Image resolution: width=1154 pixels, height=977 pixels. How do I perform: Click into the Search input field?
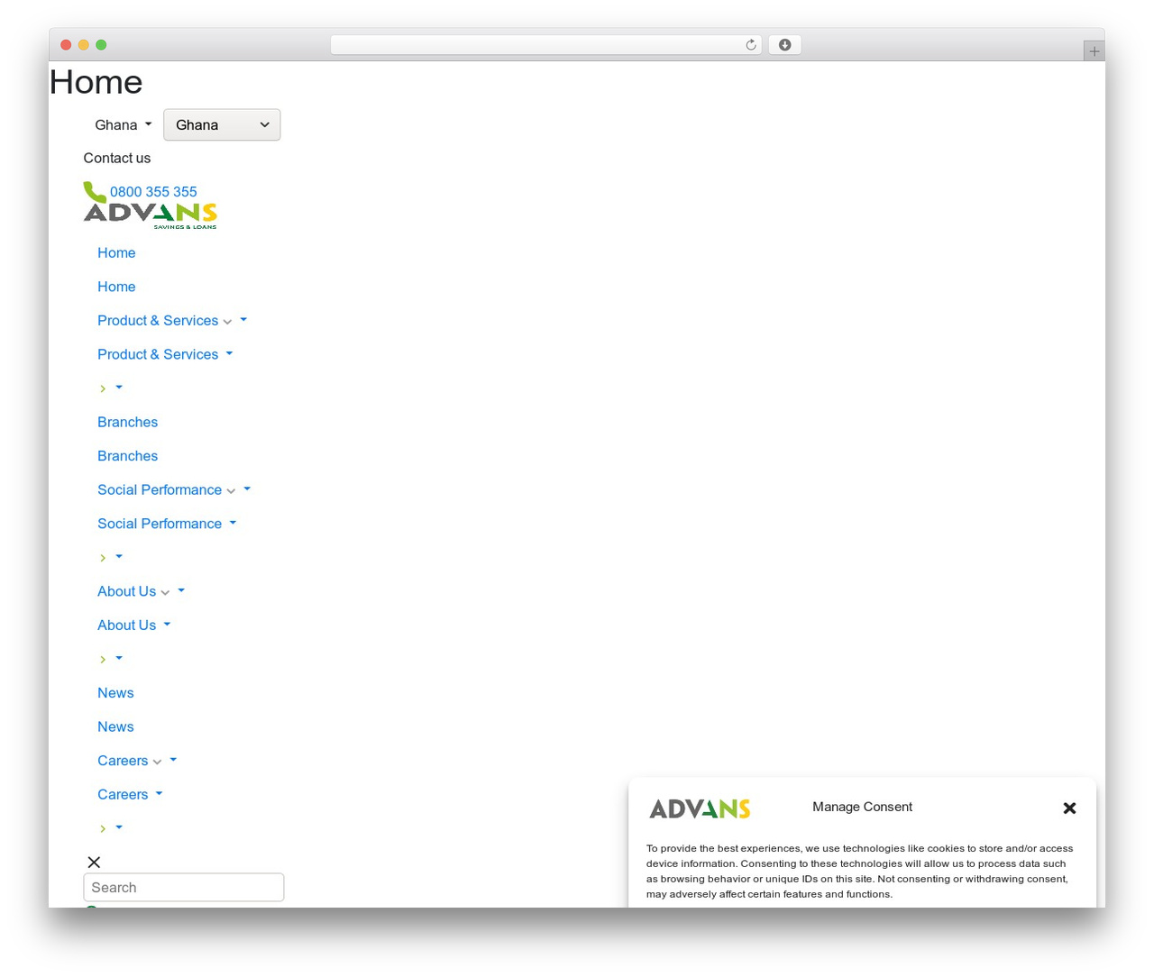(184, 887)
